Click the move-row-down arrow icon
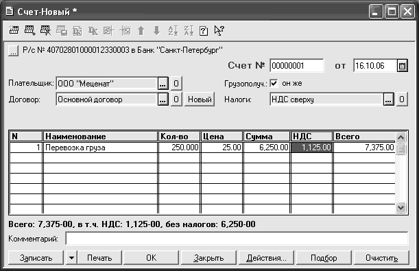 (x=157, y=30)
